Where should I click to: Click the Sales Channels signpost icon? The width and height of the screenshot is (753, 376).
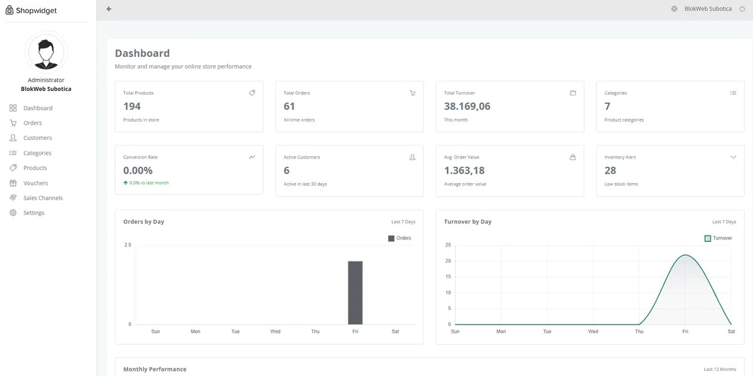click(x=13, y=198)
